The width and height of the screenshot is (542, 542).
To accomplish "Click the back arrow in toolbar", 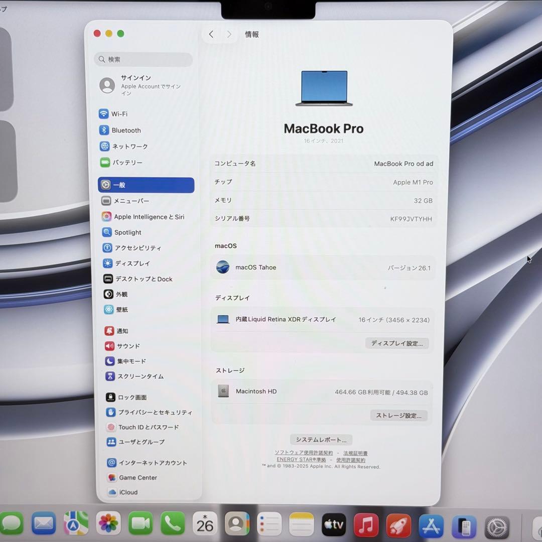I will [x=211, y=34].
